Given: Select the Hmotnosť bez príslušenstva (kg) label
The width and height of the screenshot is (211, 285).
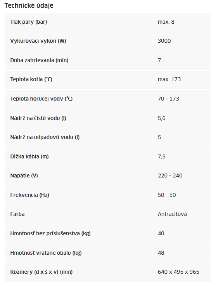Looking at the screenshot, I should click(50, 233).
